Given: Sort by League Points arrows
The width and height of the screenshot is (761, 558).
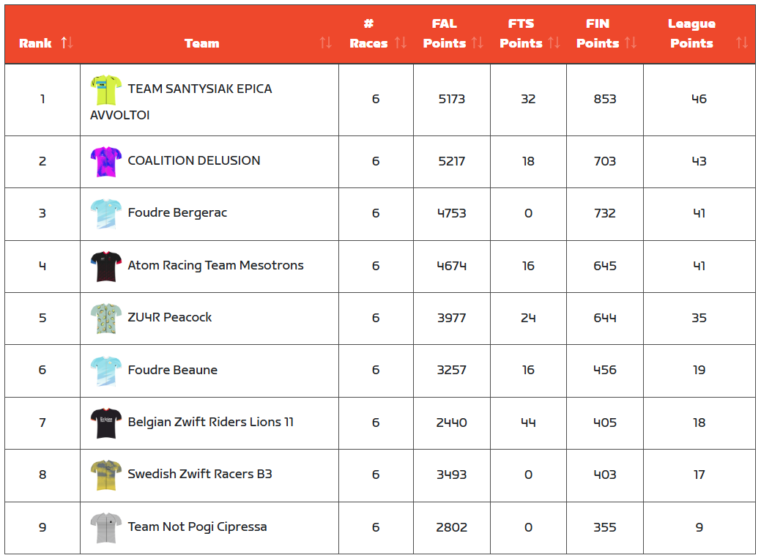Looking at the screenshot, I should point(742,43).
